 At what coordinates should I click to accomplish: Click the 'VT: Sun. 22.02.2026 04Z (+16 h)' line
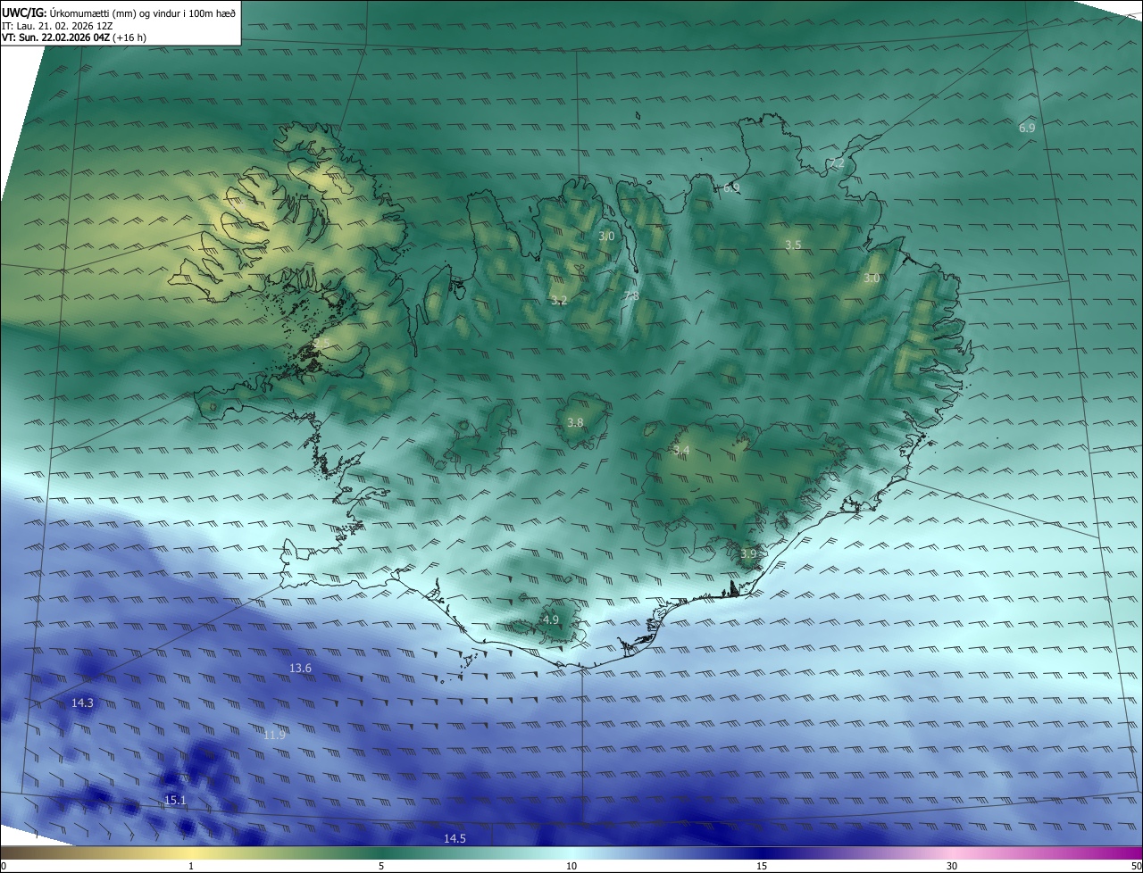(x=74, y=37)
